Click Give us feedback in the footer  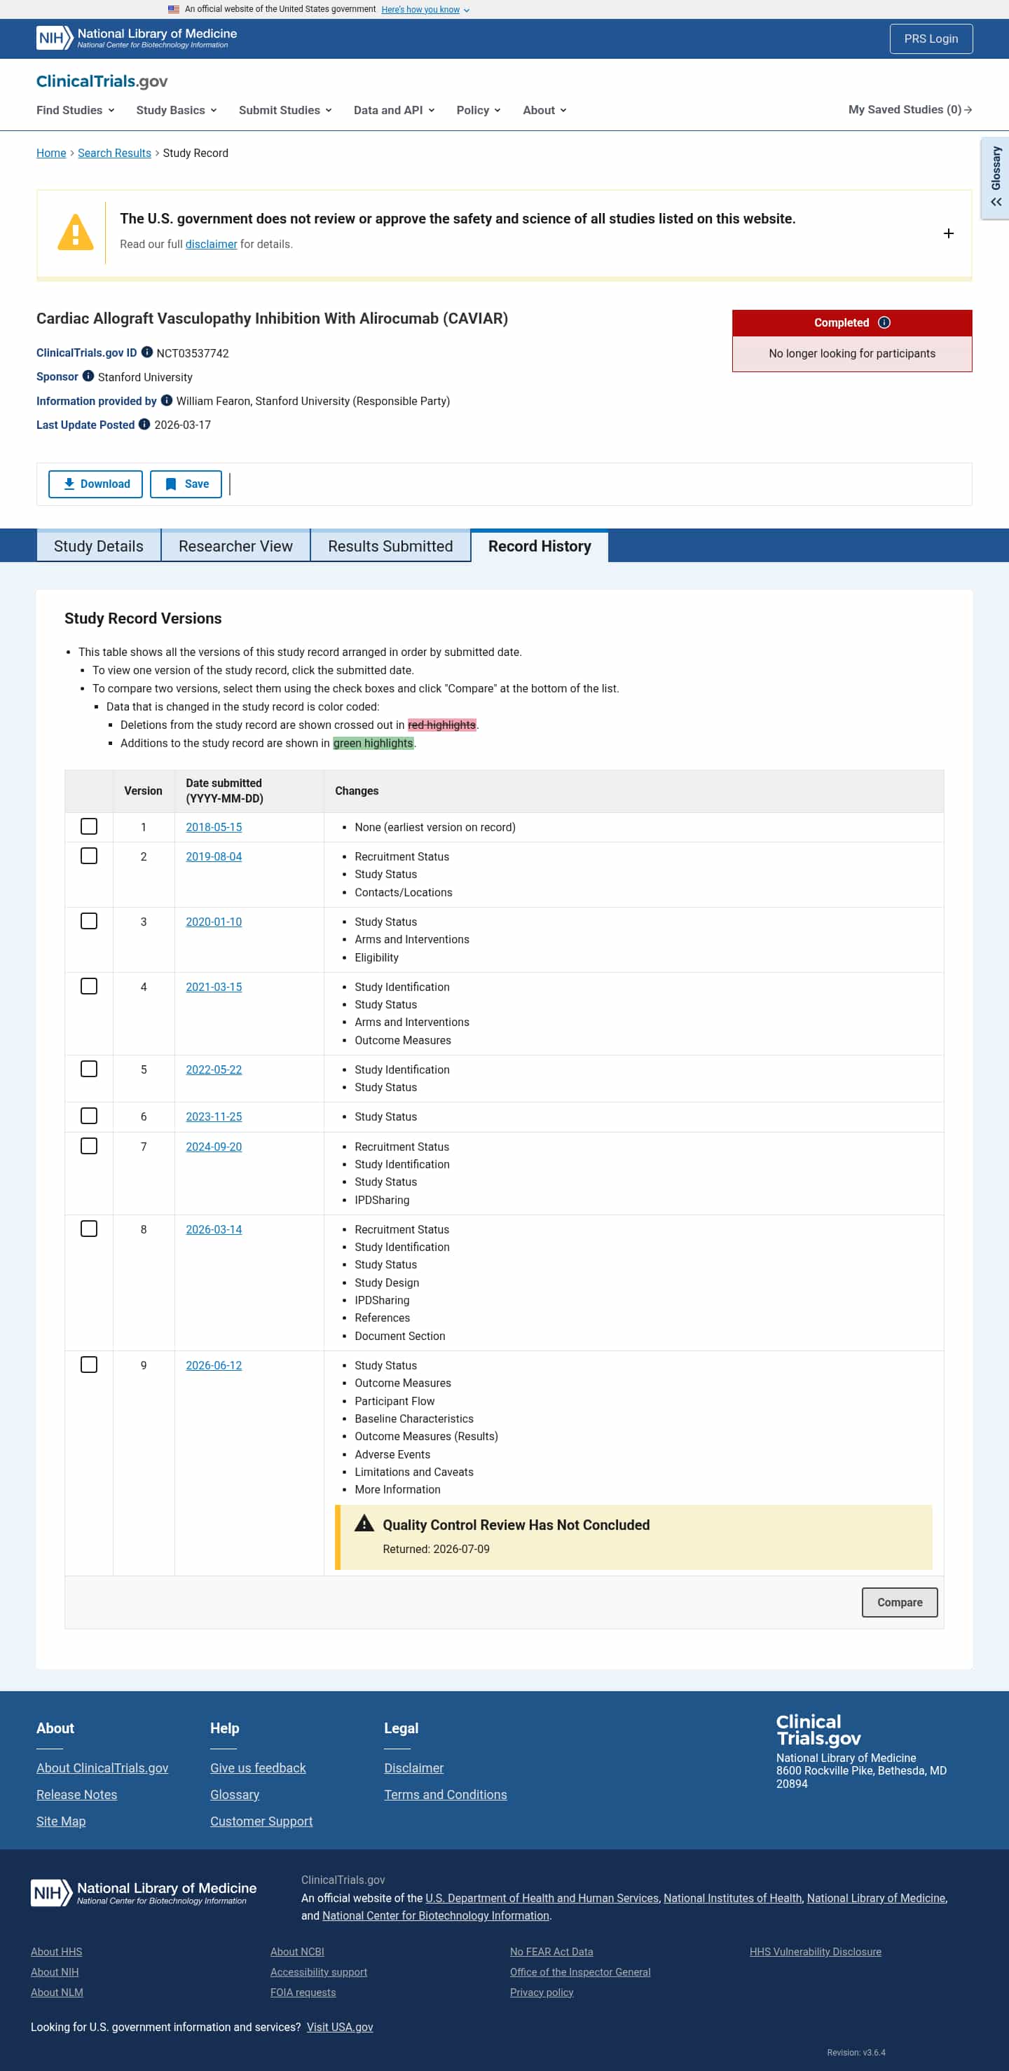pyautogui.click(x=258, y=1768)
